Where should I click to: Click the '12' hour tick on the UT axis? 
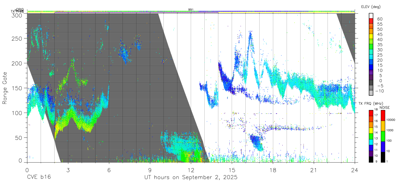pos(191,170)
